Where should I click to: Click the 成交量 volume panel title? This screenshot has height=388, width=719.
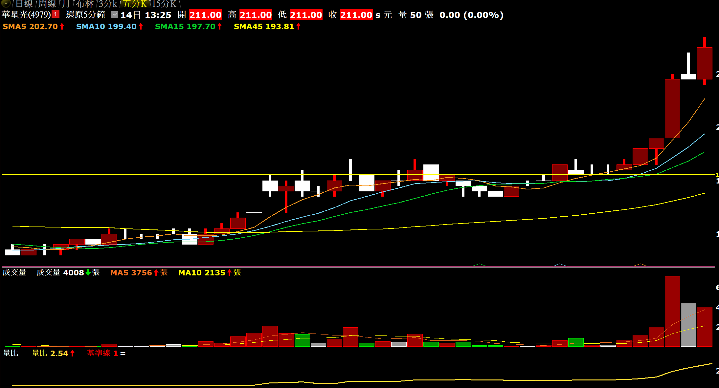coord(14,272)
